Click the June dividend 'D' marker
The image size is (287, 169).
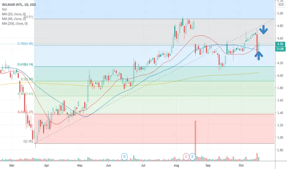(x=124, y=157)
